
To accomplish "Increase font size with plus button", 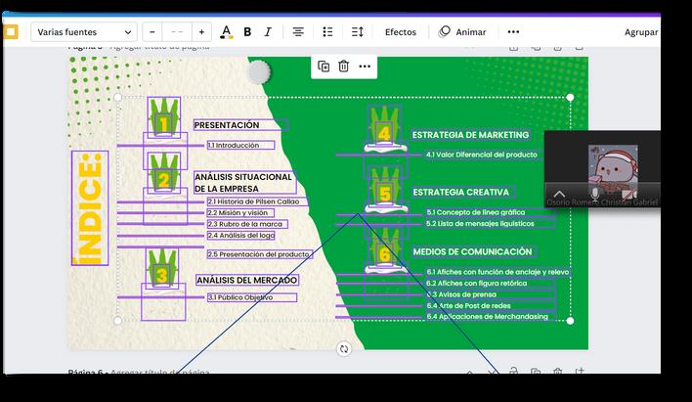I will click(x=201, y=32).
